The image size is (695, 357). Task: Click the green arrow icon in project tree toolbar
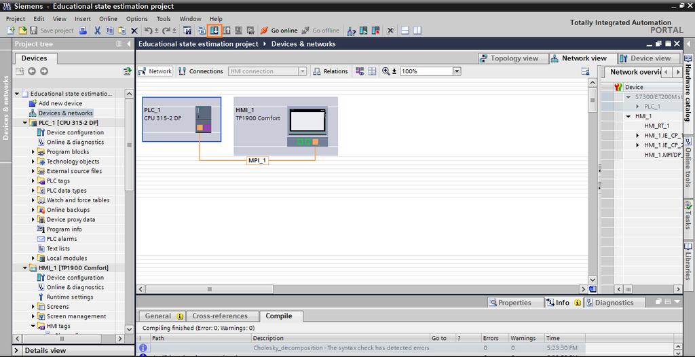pyautogui.click(x=128, y=71)
